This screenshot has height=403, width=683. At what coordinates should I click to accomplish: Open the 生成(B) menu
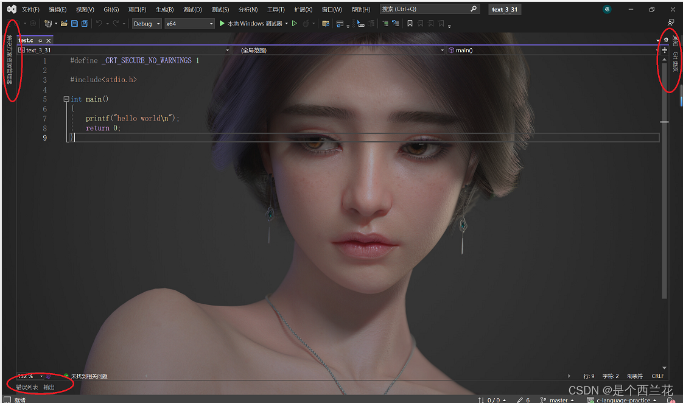coord(164,9)
